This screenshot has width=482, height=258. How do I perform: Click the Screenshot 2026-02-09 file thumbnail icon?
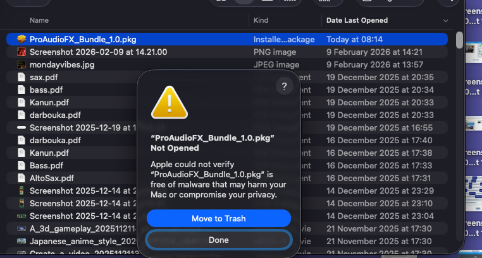22,52
